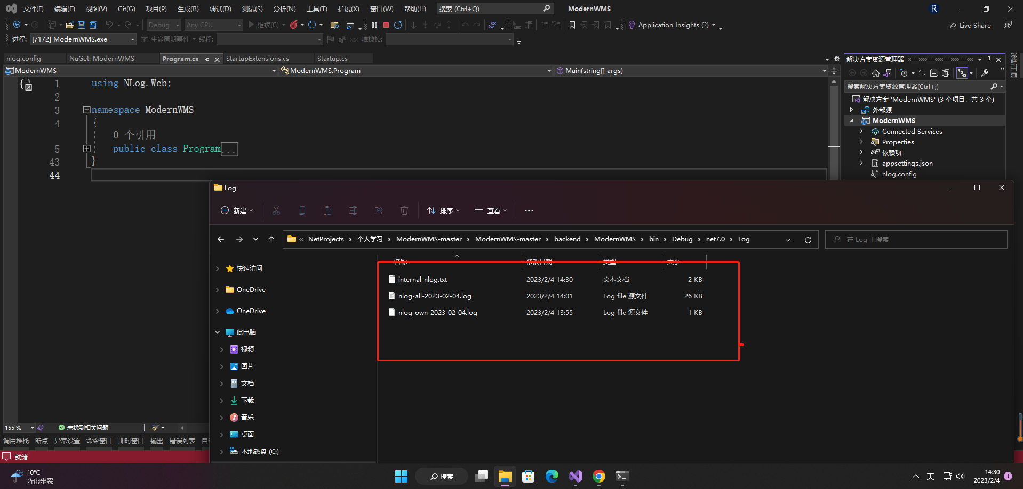Click the Save All icon
Image resolution: width=1023 pixels, height=489 pixels.
pyautogui.click(x=93, y=25)
